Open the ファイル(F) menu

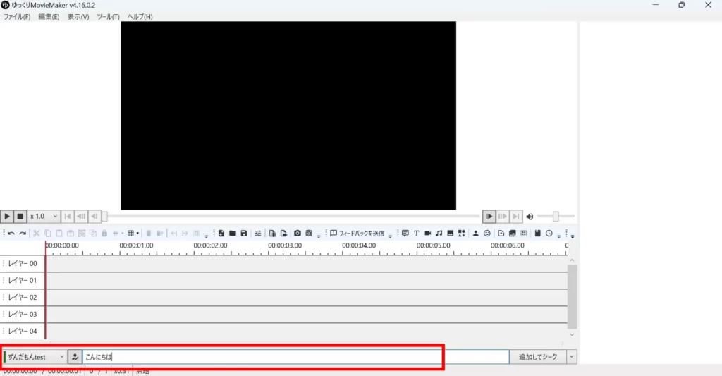17,17
